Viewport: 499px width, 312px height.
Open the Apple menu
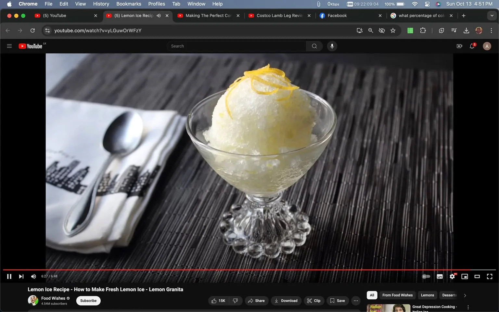[9, 4]
